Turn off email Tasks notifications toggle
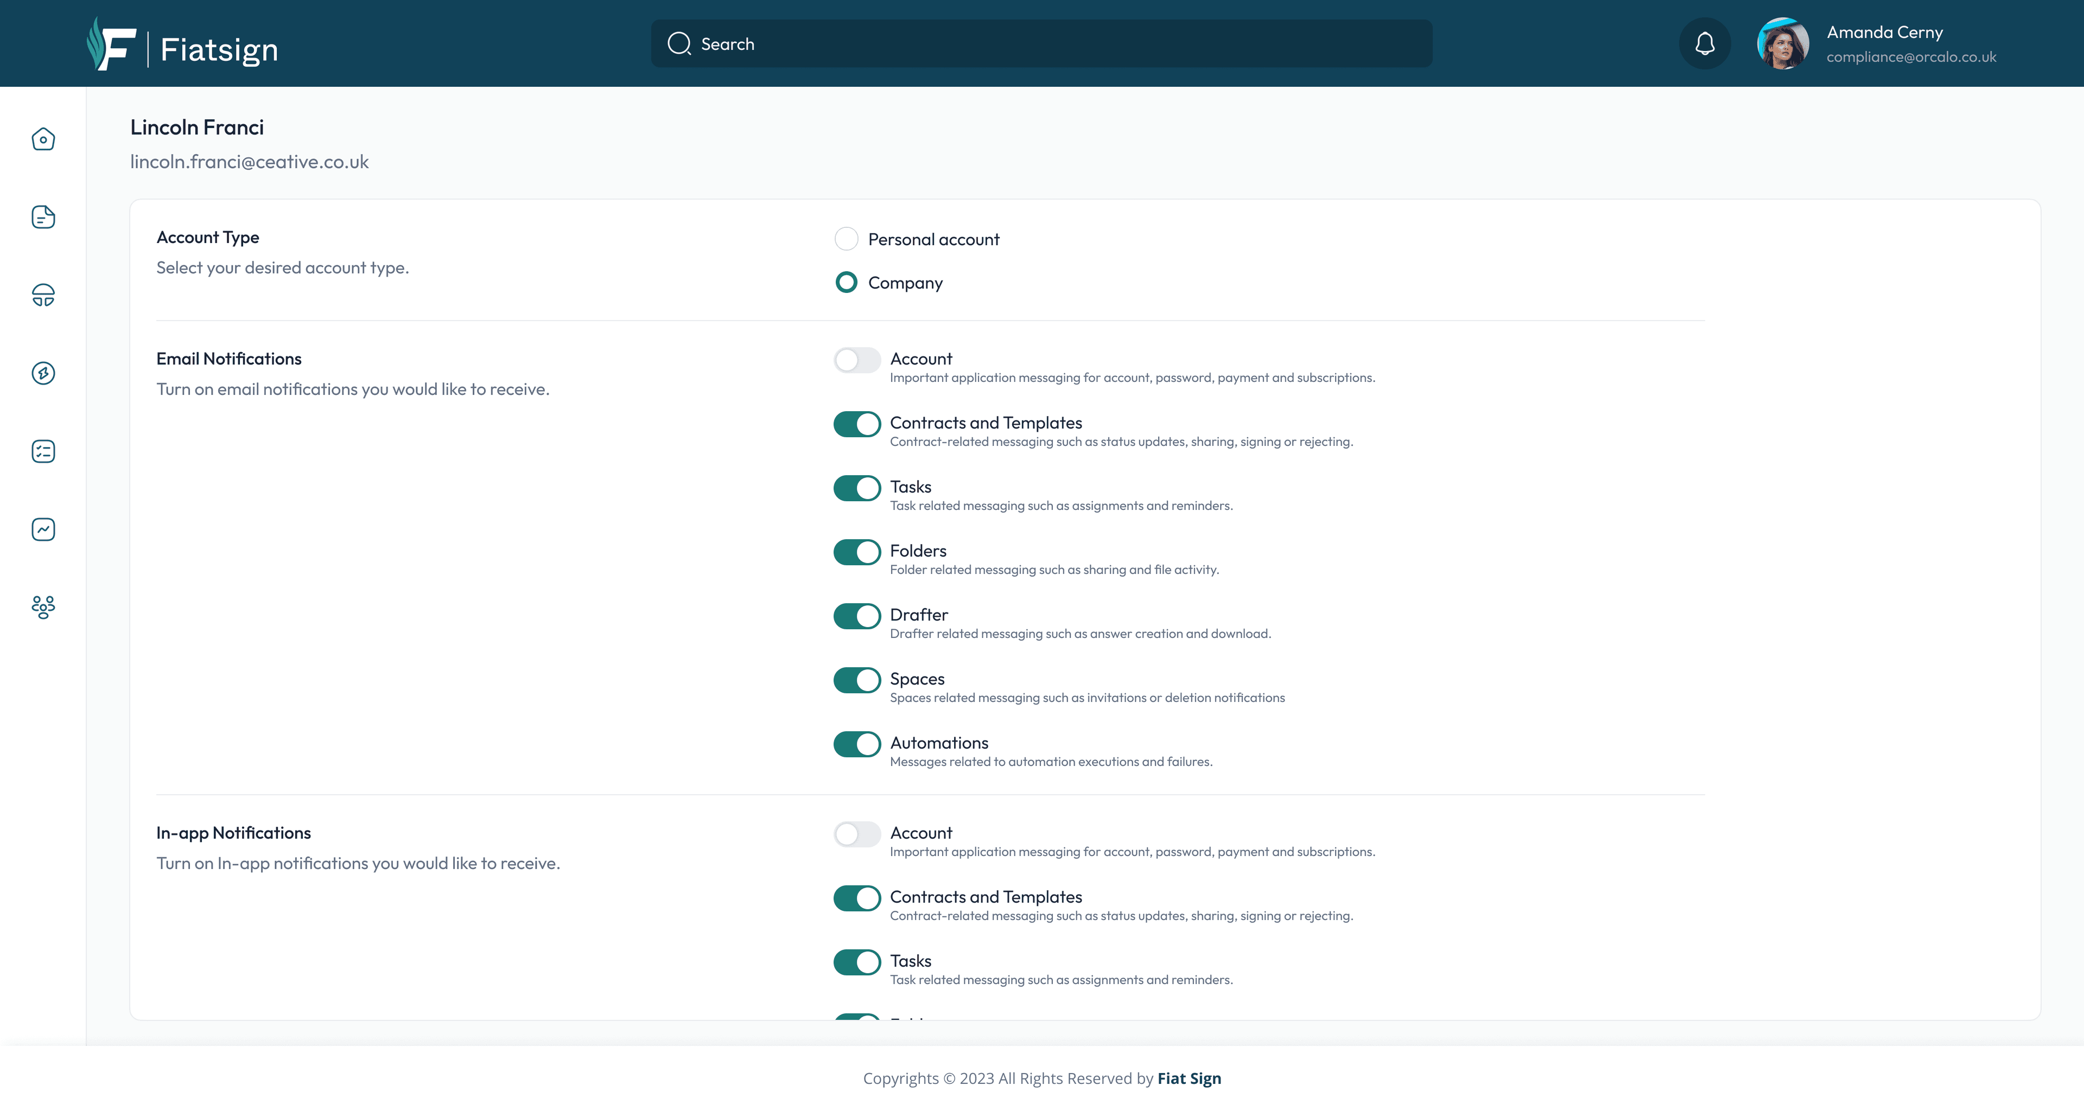This screenshot has width=2084, height=1111. click(x=857, y=488)
